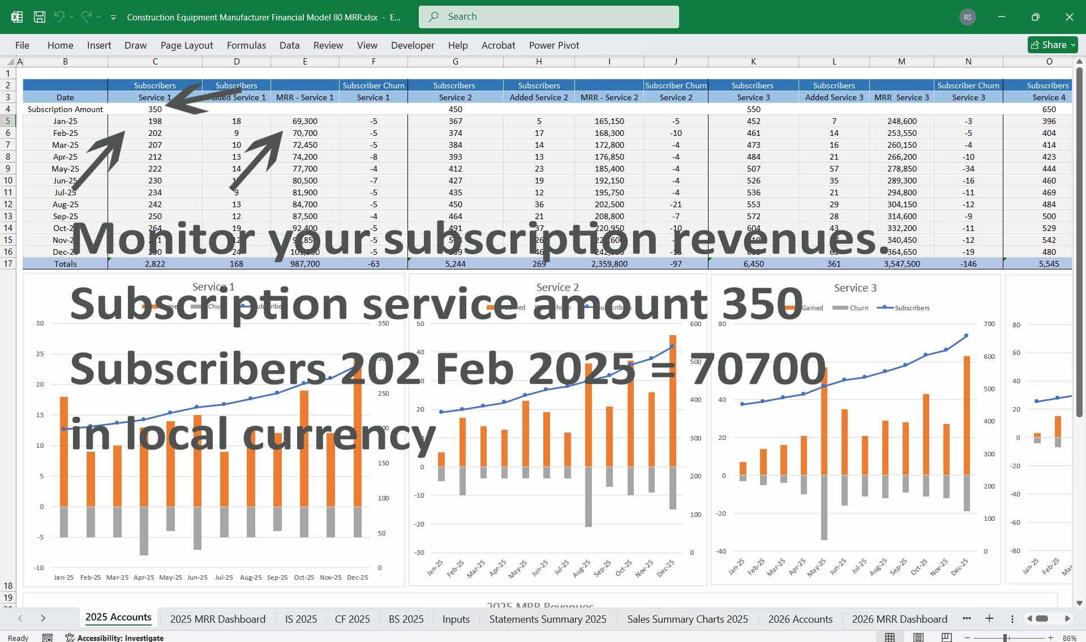Switch to IS 2025 sheet
The image size is (1086, 642).
coord(301,619)
